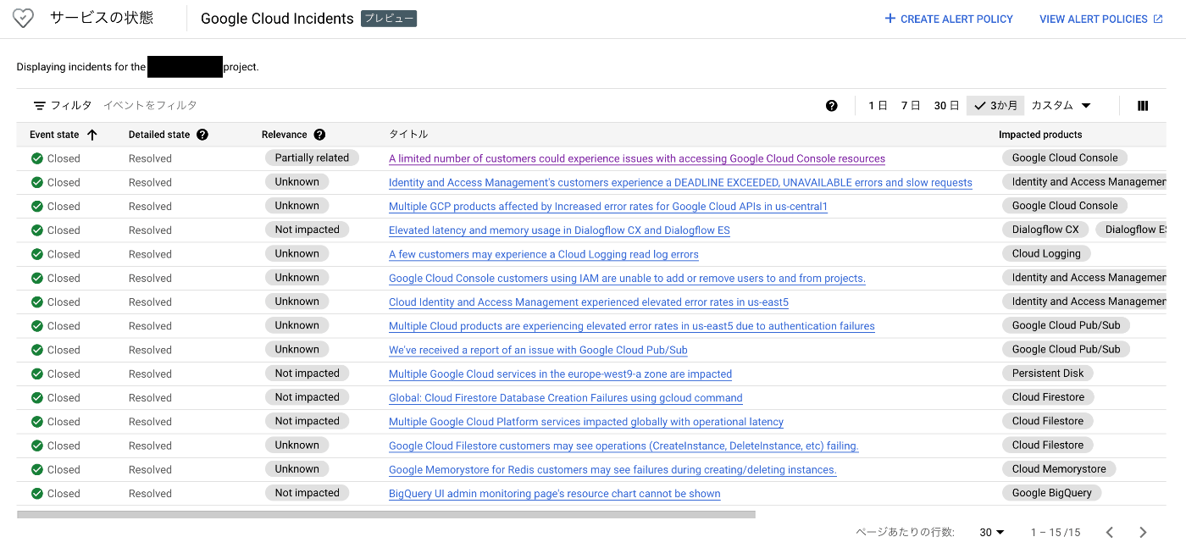Open us-east5 authentication failures incident
Image resolution: width=1186 pixels, height=548 pixels.
(x=632, y=326)
